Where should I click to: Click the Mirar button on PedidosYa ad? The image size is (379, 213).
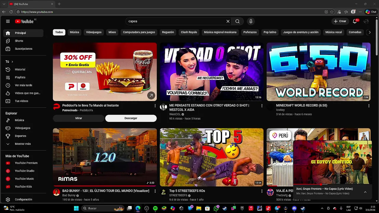point(79,118)
